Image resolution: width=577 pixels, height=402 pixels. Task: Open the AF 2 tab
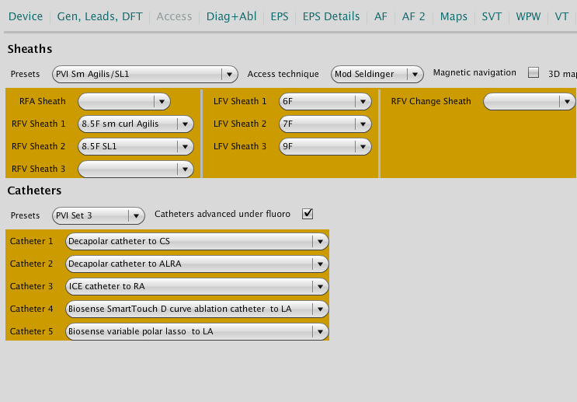[413, 16]
